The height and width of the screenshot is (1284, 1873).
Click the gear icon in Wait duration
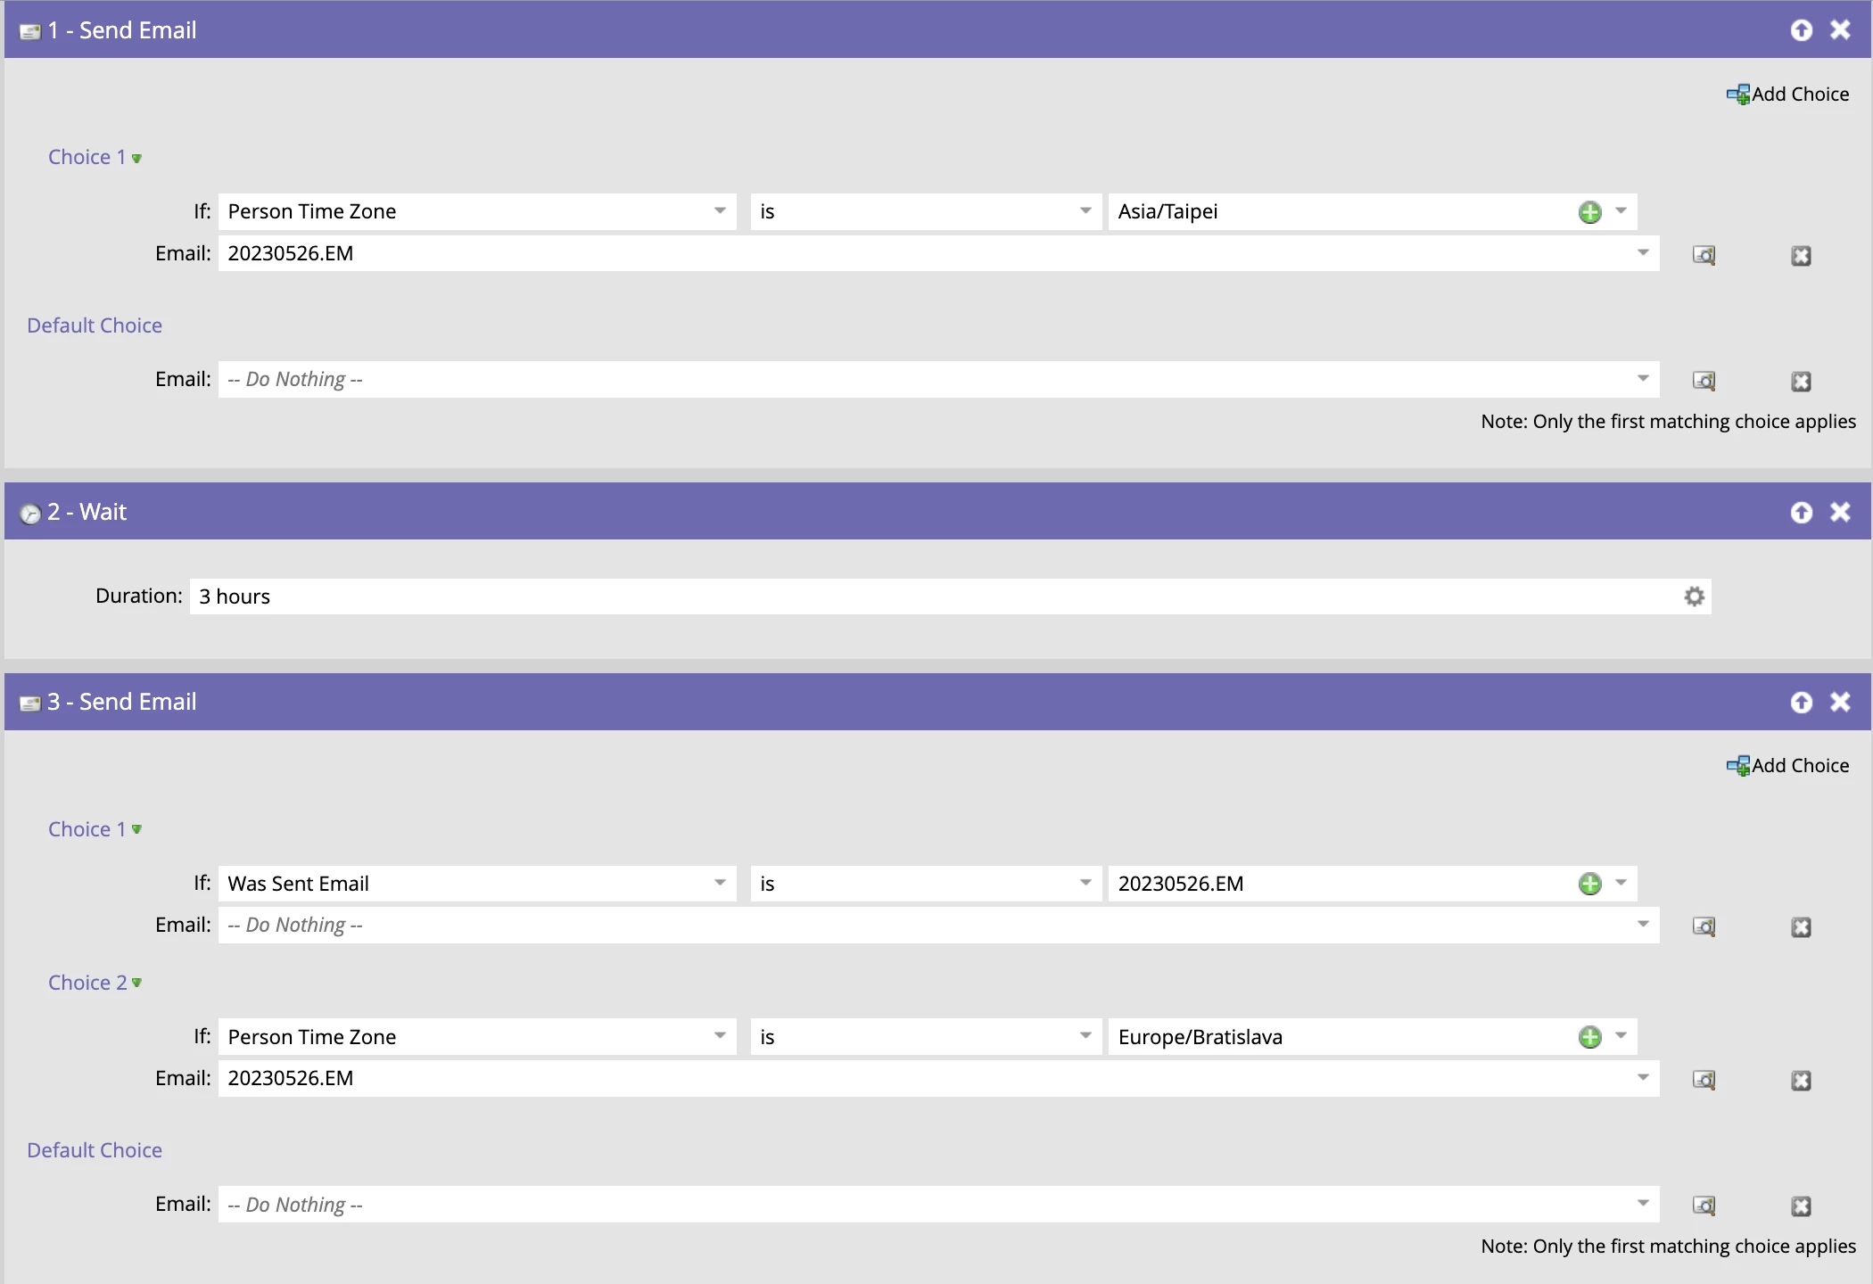[1694, 597]
